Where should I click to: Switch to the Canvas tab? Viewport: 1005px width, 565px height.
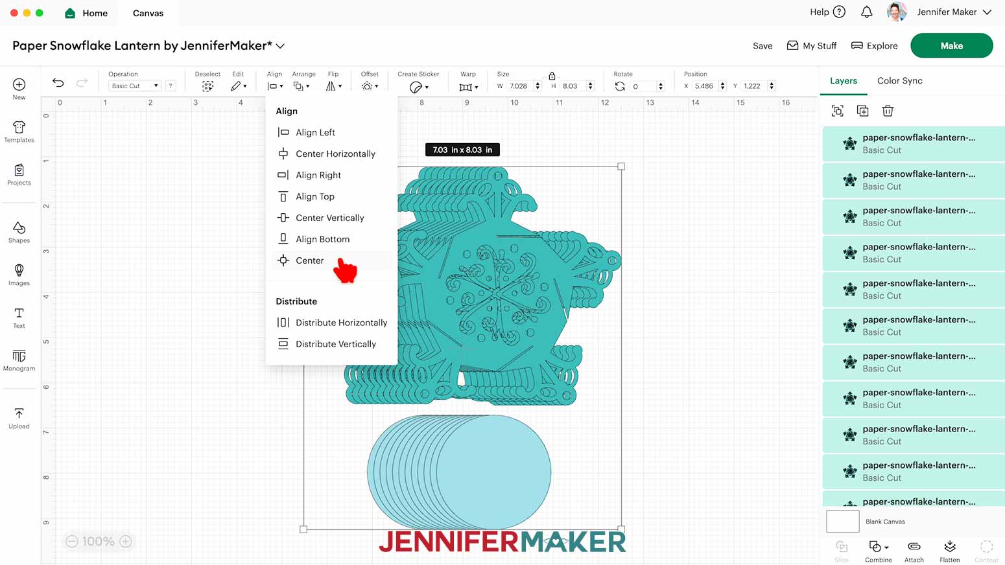(148, 13)
